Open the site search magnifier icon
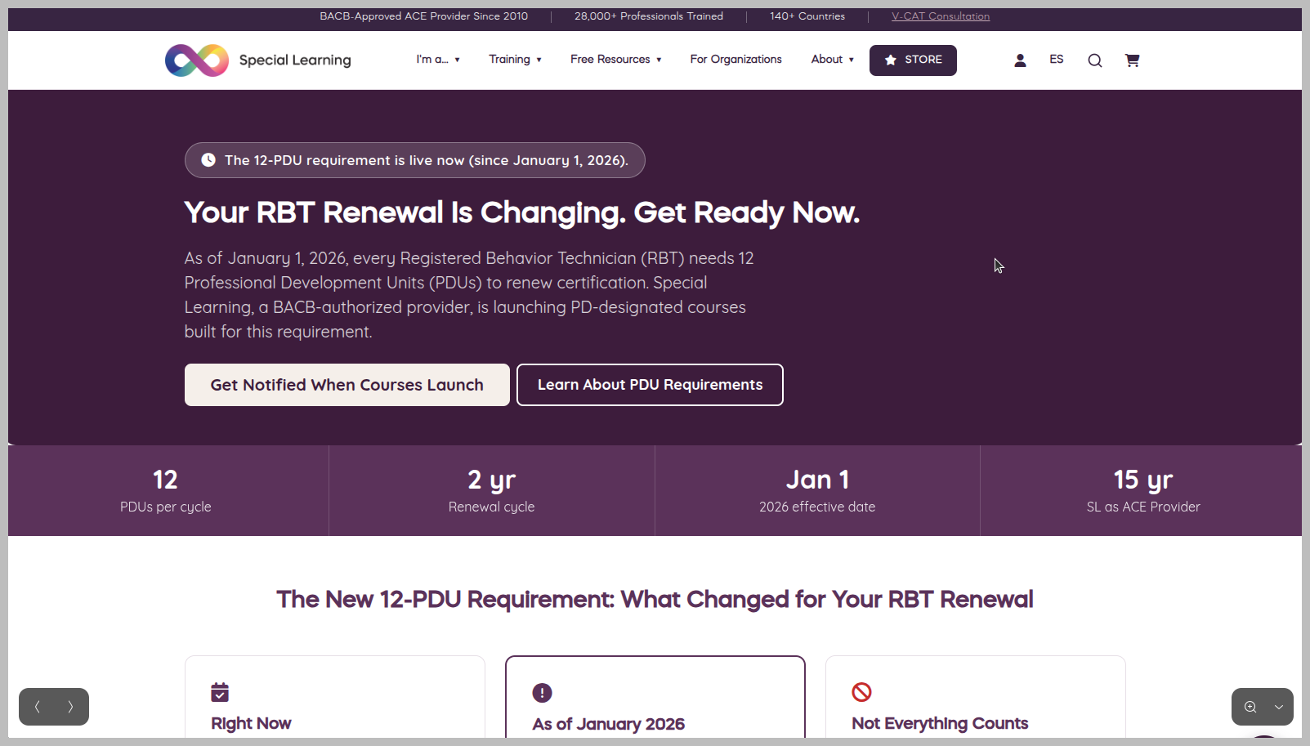This screenshot has width=1310, height=746. [x=1095, y=60]
